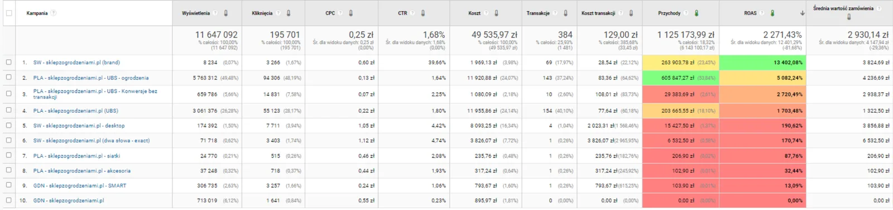Open help icon beside Koszt header
The width and height of the screenshot is (893, 210).
[x=486, y=13]
